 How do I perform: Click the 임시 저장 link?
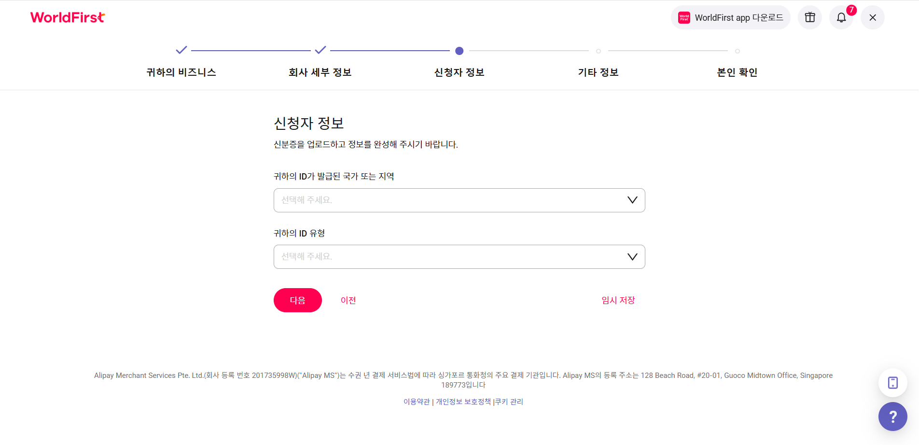(618, 300)
